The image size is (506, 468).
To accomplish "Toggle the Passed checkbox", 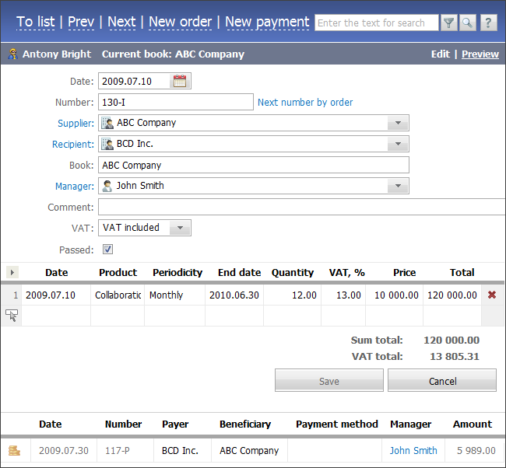I will [107, 249].
